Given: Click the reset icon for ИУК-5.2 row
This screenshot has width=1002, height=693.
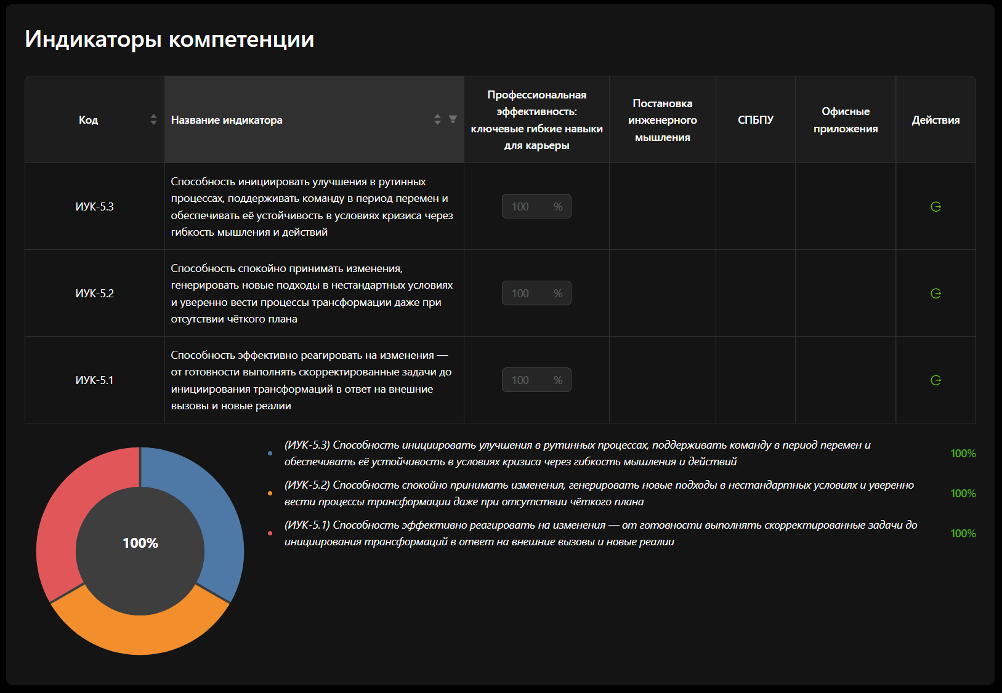Looking at the screenshot, I should pos(935,294).
